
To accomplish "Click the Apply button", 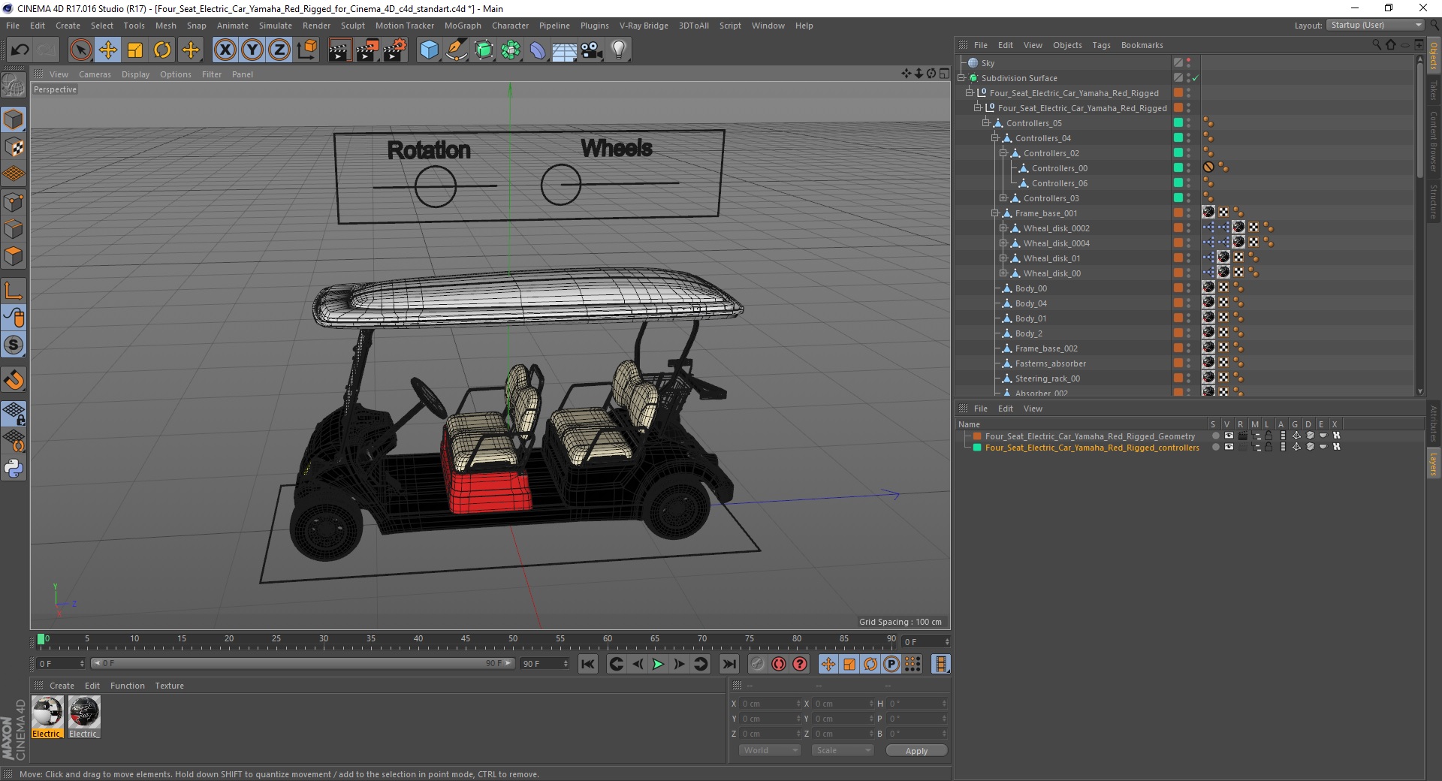I will 916,750.
